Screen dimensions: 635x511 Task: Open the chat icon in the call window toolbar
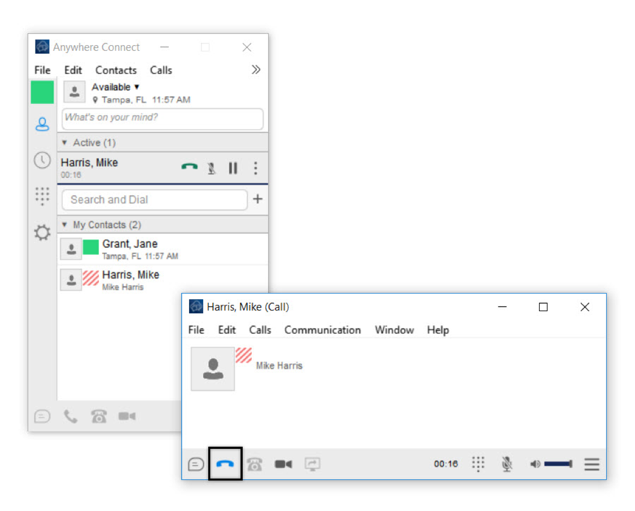tap(196, 464)
